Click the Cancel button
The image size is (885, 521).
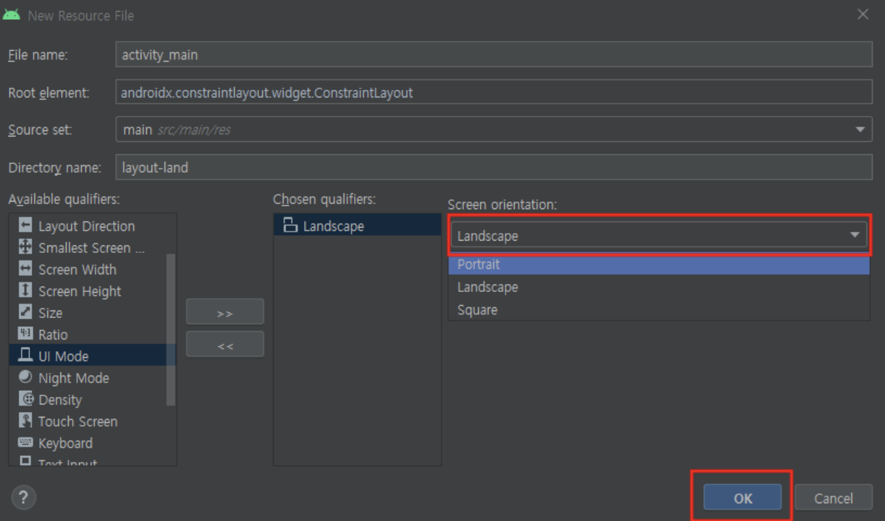point(834,498)
